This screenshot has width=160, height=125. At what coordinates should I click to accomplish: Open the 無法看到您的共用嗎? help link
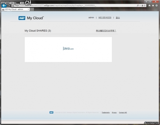[x=106, y=31]
